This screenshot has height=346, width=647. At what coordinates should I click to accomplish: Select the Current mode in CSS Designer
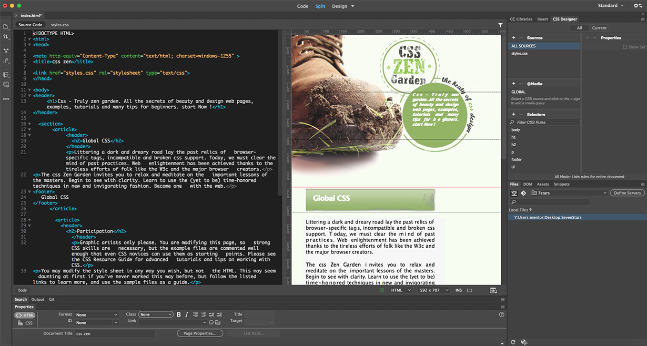pyautogui.click(x=599, y=28)
